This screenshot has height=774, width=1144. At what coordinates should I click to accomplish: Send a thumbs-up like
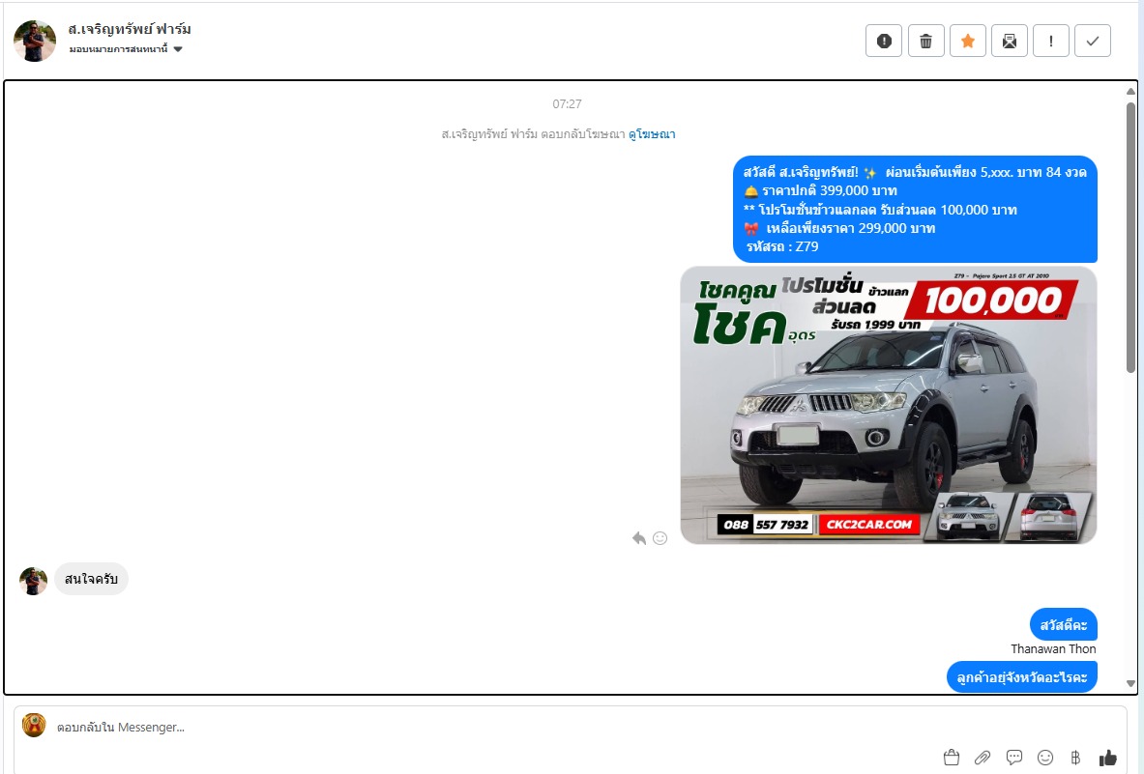[x=1107, y=757]
